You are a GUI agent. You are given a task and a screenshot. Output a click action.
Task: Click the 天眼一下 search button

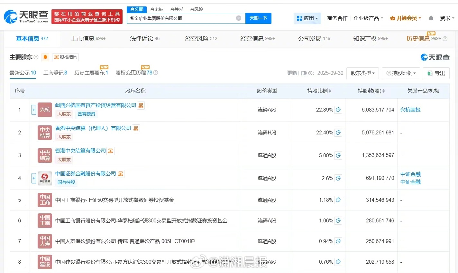259,18
